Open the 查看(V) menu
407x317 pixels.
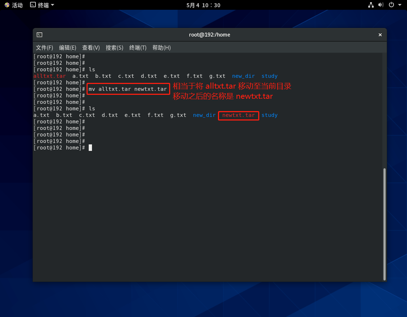91,48
